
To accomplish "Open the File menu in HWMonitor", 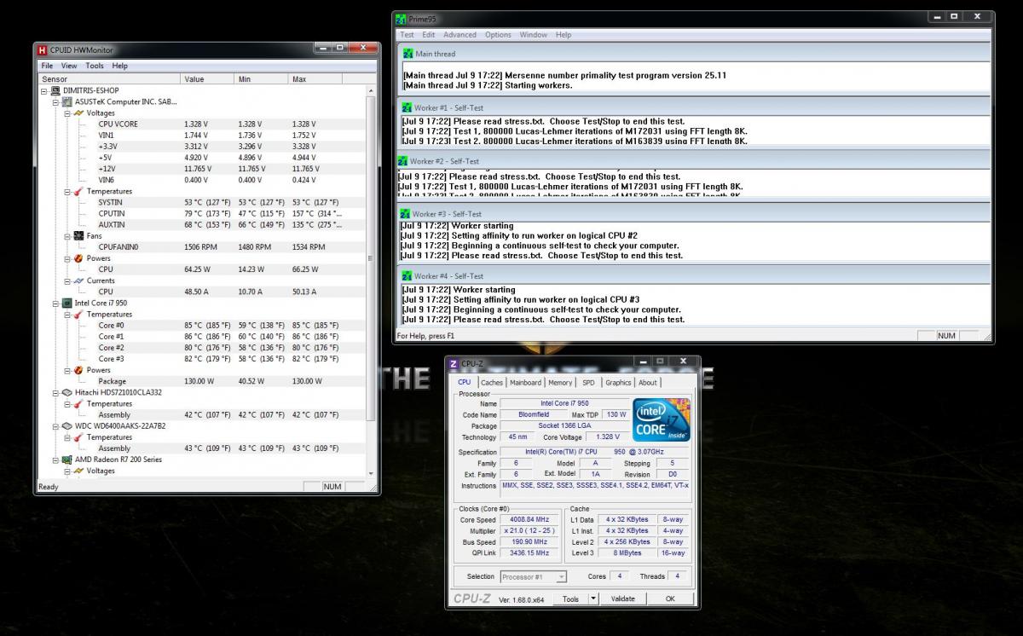I will coord(47,66).
